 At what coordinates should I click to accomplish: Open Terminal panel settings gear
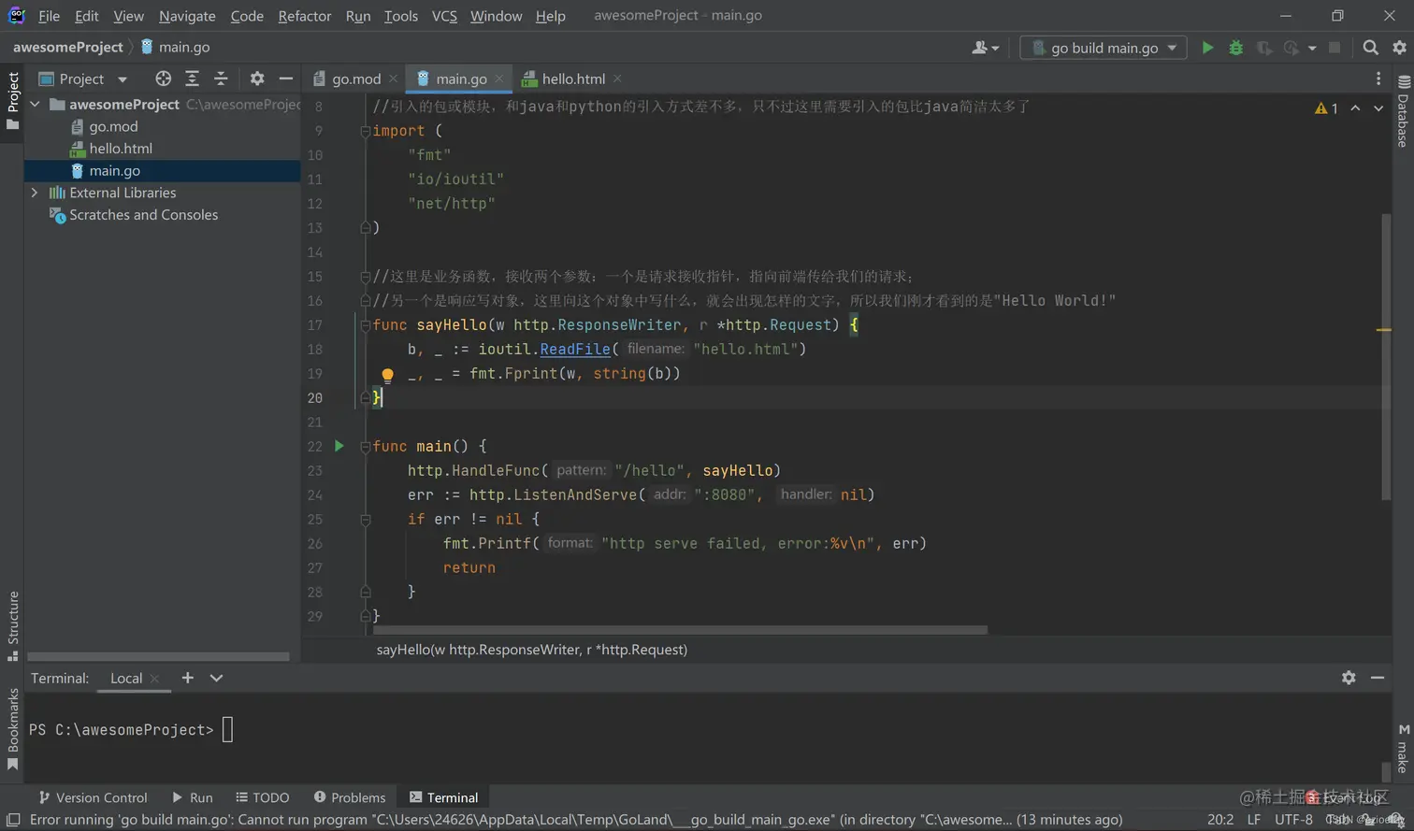click(1349, 678)
